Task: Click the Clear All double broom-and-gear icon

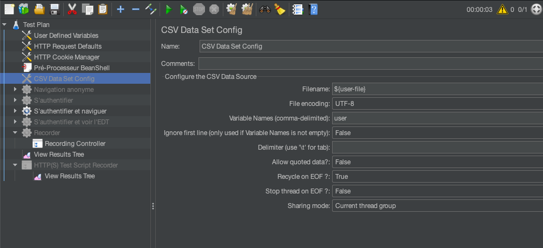Action: tap(247, 9)
